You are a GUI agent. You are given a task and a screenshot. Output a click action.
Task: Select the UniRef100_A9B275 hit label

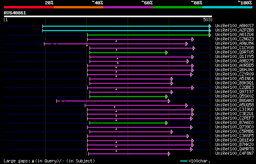pyautogui.click(x=234, y=61)
